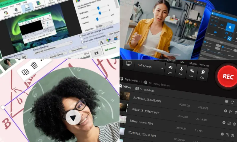
Task: Toggle VSDC Start hotkey checkbox
Action: [x=205, y=42]
